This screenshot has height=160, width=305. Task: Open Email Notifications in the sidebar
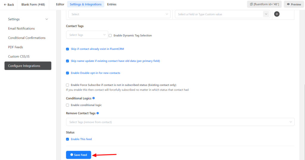click(x=21, y=29)
